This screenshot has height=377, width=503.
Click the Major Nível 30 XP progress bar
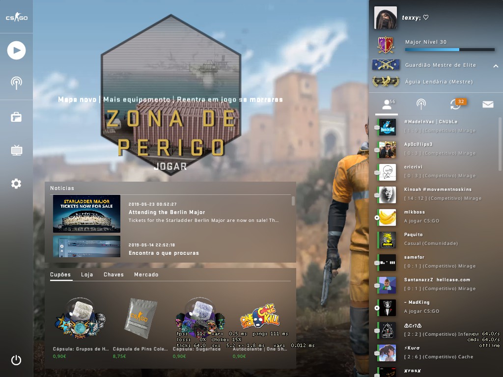[449, 50]
